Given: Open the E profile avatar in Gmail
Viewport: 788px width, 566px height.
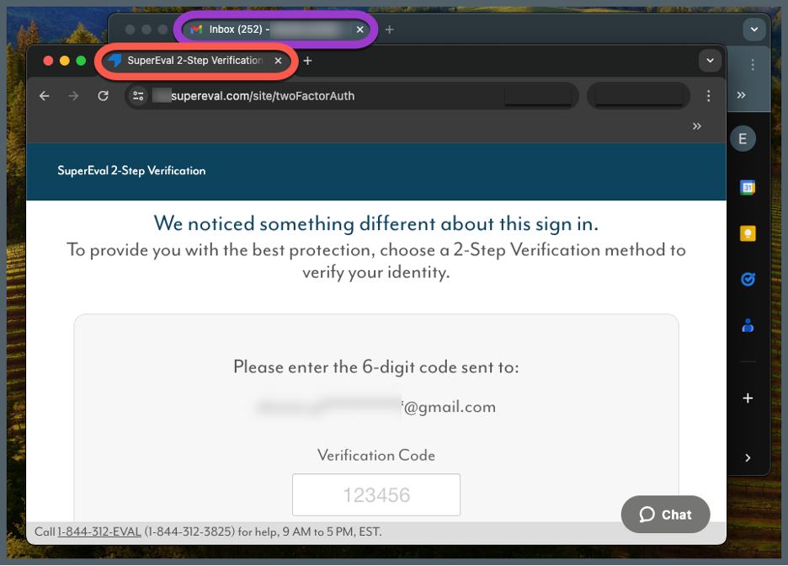Looking at the screenshot, I should [x=743, y=139].
